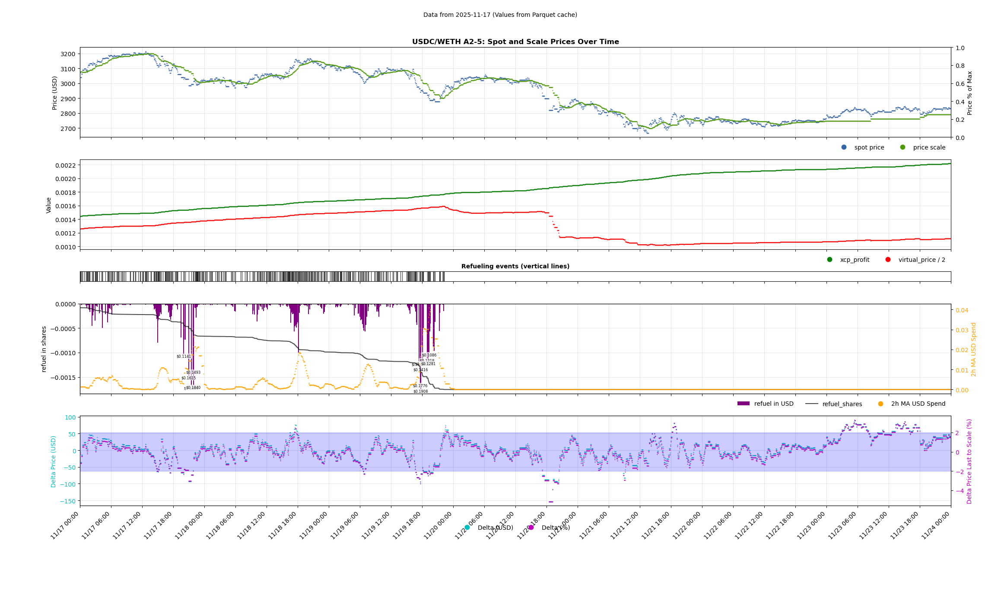The image size is (1001, 595).
Task: Click the purple refuel in USD legend swatch
Action: (743, 404)
